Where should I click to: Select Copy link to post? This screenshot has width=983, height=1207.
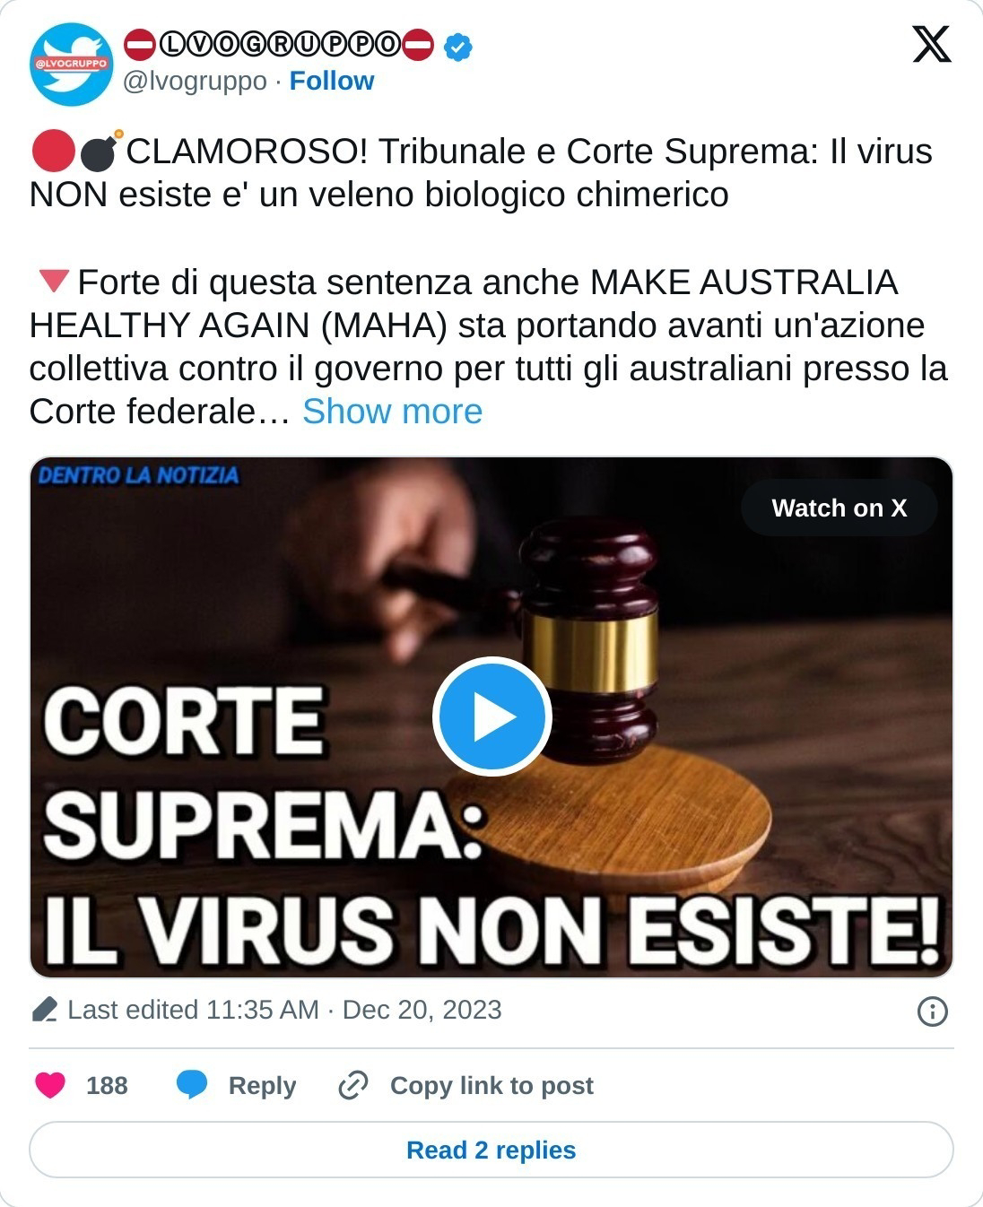point(491,1085)
